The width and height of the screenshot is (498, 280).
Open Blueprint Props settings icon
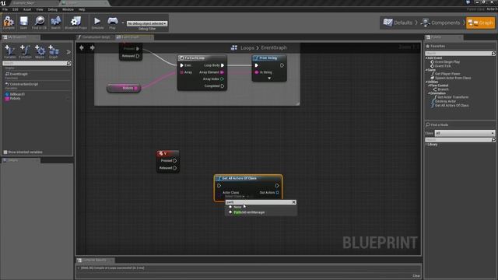point(75,21)
